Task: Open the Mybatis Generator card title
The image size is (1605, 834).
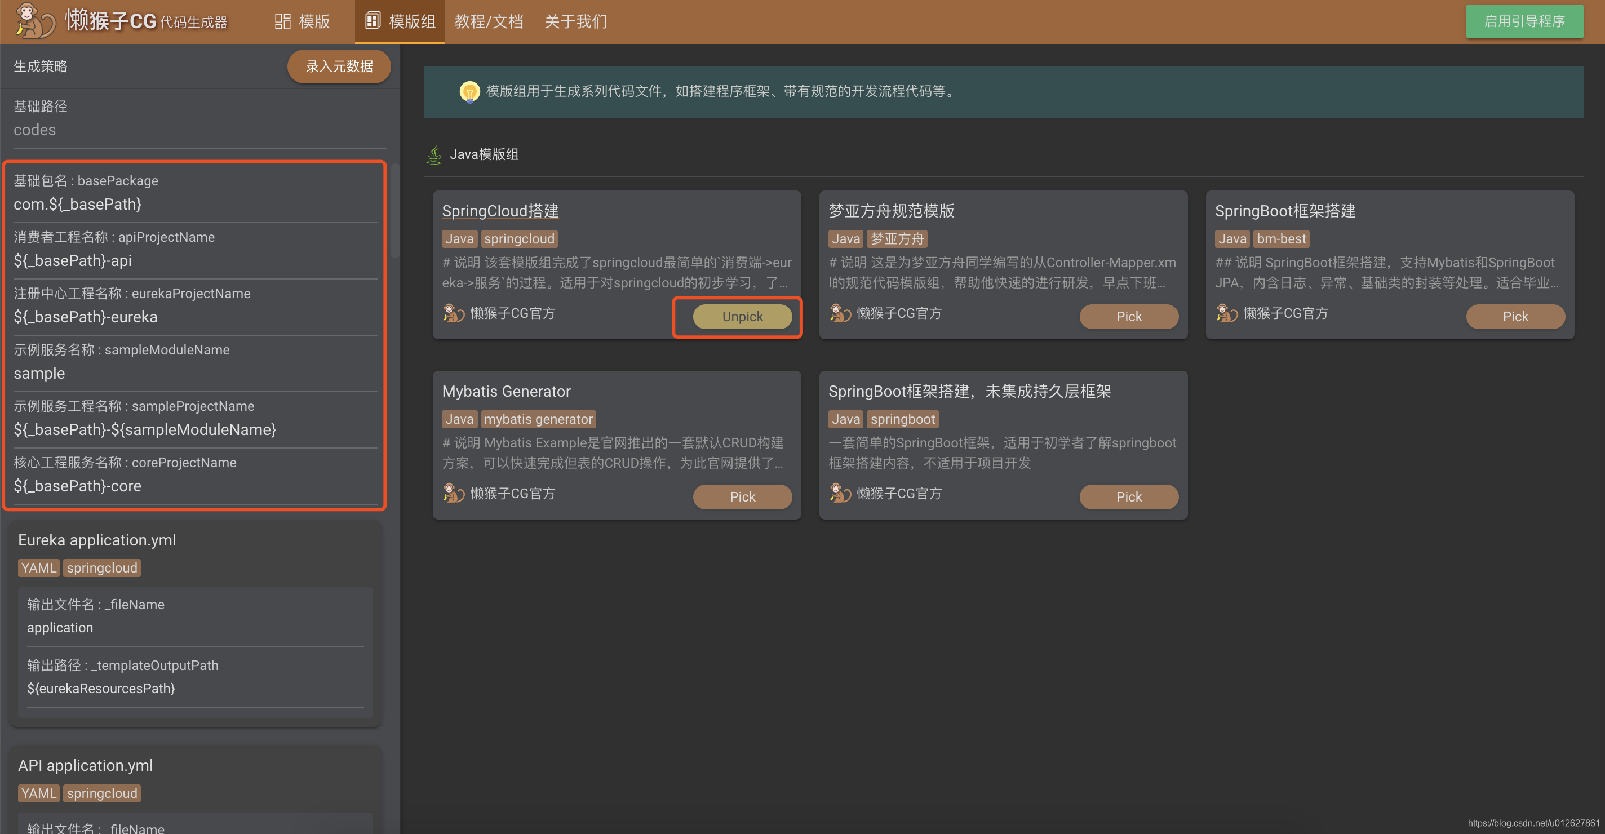Action: (x=506, y=391)
